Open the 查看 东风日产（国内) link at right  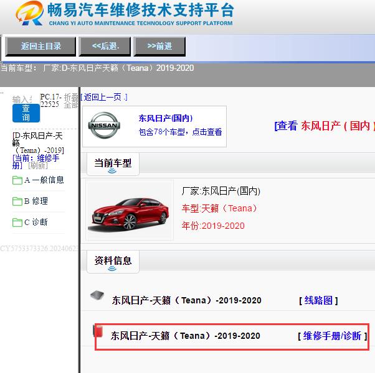click(325, 126)
